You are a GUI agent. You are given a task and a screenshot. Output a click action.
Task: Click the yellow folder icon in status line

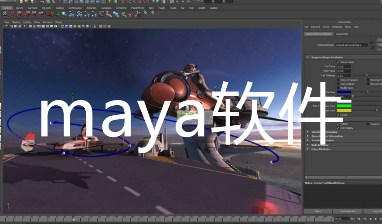(26, 1)
